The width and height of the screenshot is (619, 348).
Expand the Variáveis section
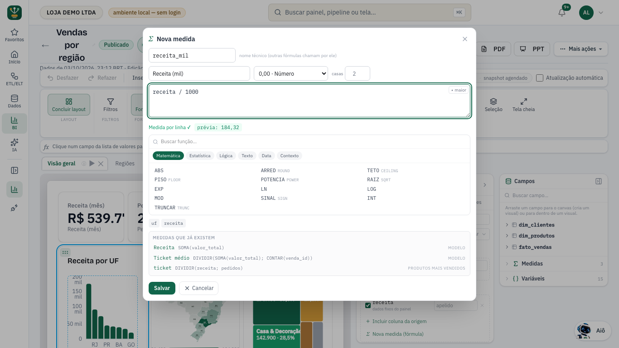(554, 279)
